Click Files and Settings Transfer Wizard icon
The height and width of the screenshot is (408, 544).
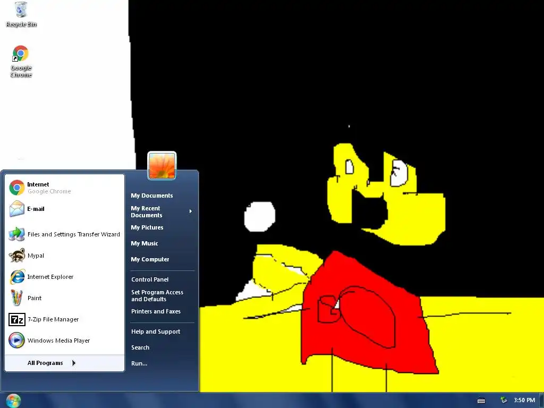click(16, 234)
